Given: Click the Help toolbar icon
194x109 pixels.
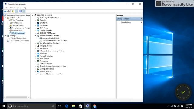Looking at the screenshot, I should tap(20, 12).
